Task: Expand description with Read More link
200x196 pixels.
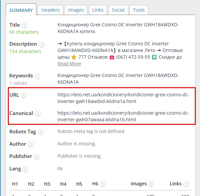Action: pyautogui.click(x=69, y=64)
